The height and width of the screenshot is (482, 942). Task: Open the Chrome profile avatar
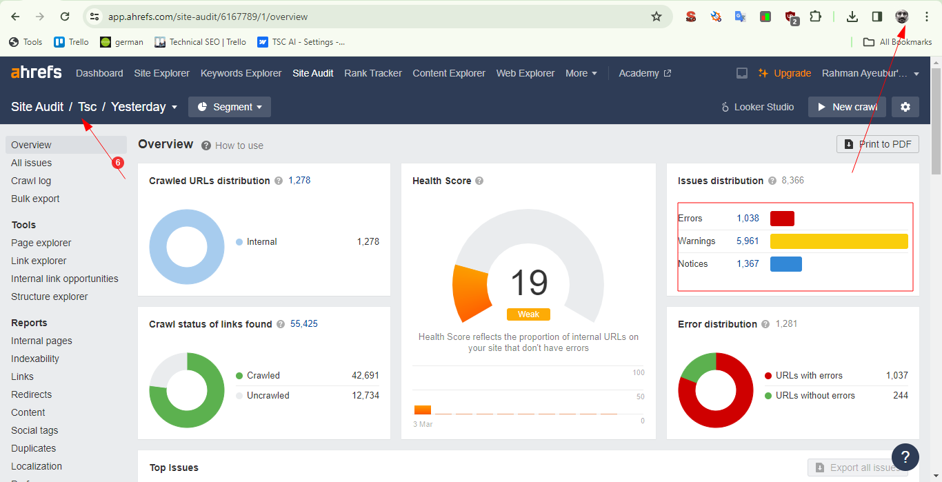point(902,17)
